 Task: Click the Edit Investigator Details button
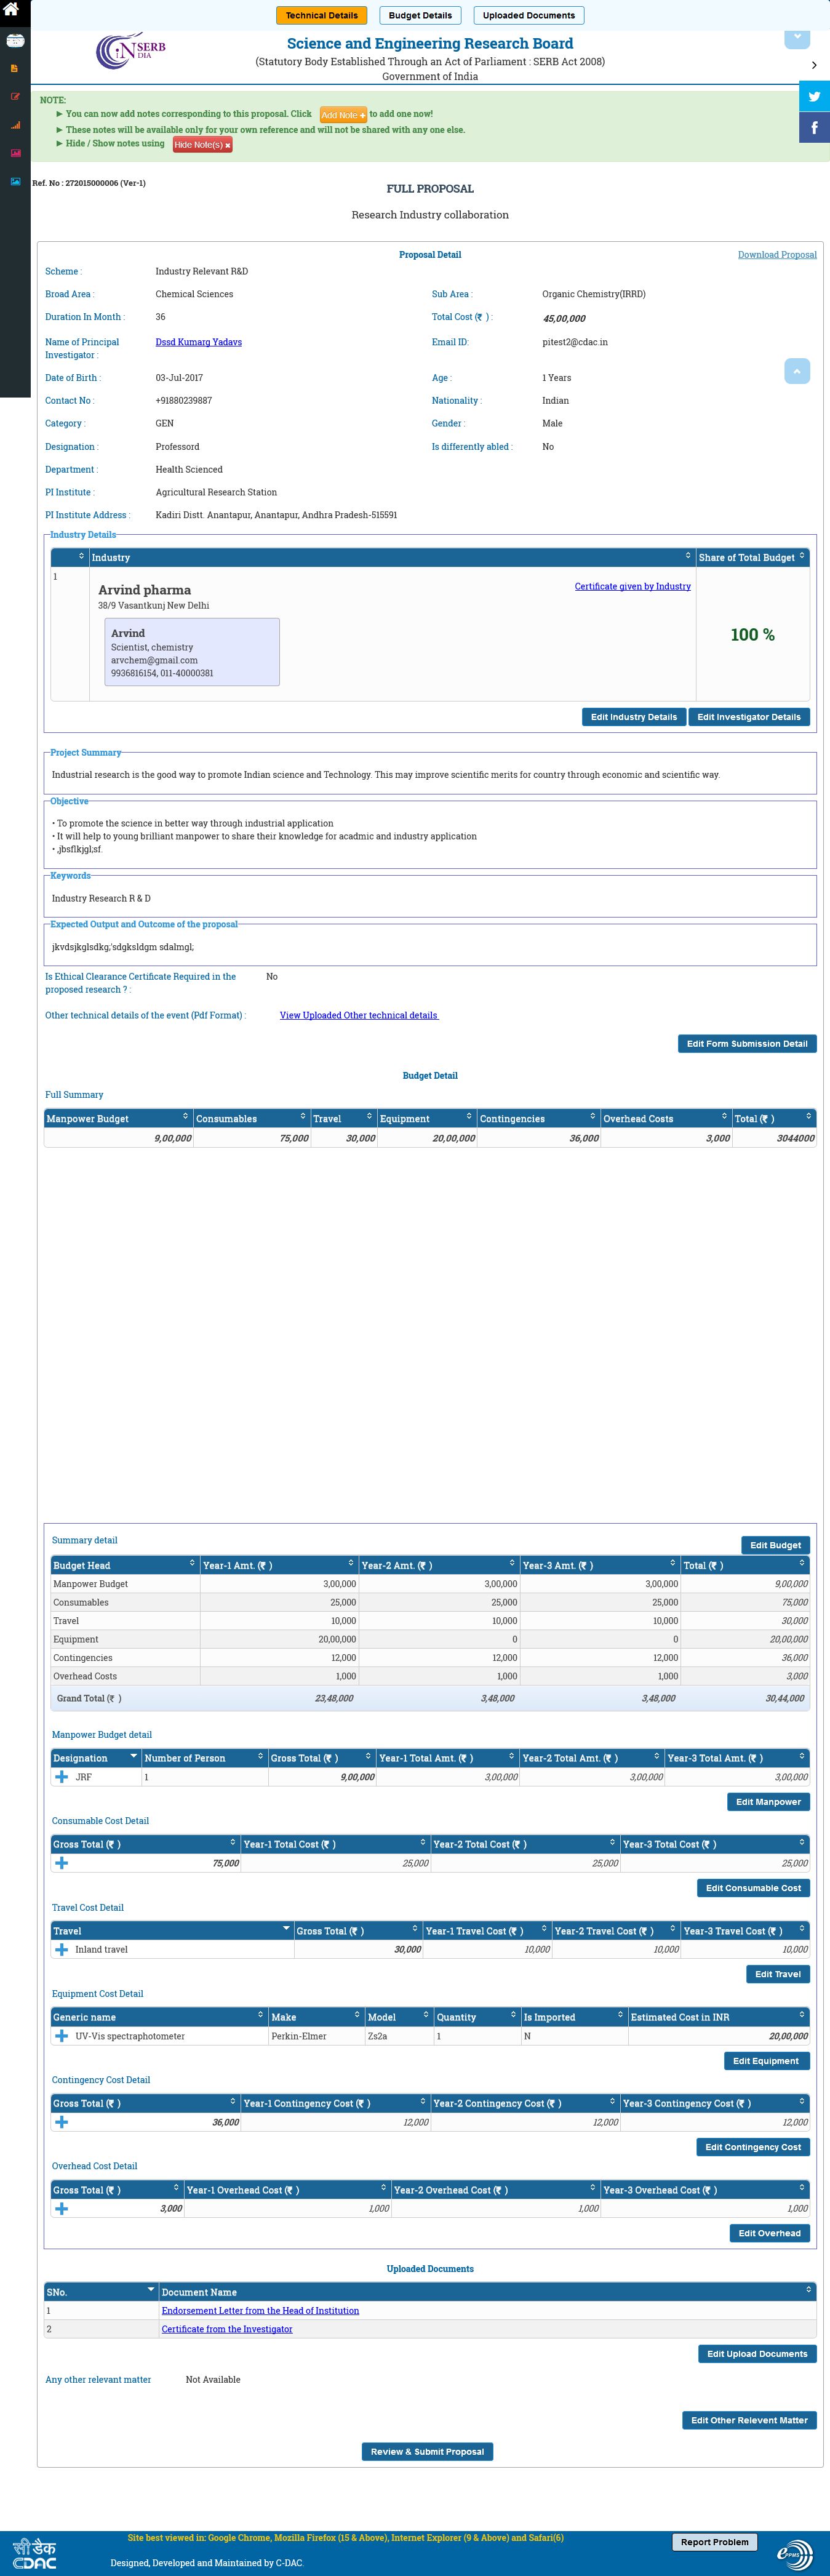749,717
